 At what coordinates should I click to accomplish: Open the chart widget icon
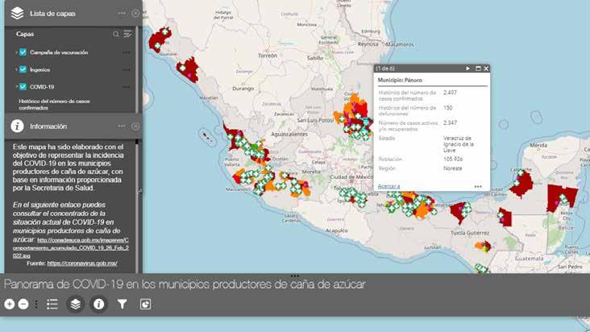coord(145,304)
